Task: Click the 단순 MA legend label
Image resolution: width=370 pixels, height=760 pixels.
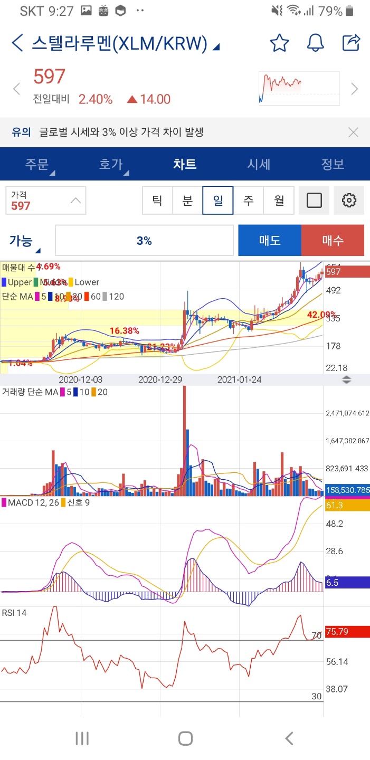Action: pos(17,297)
